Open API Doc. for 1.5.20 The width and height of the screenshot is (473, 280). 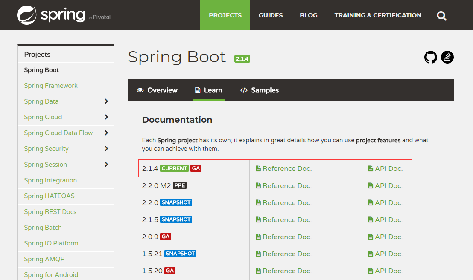click(385, 271)
